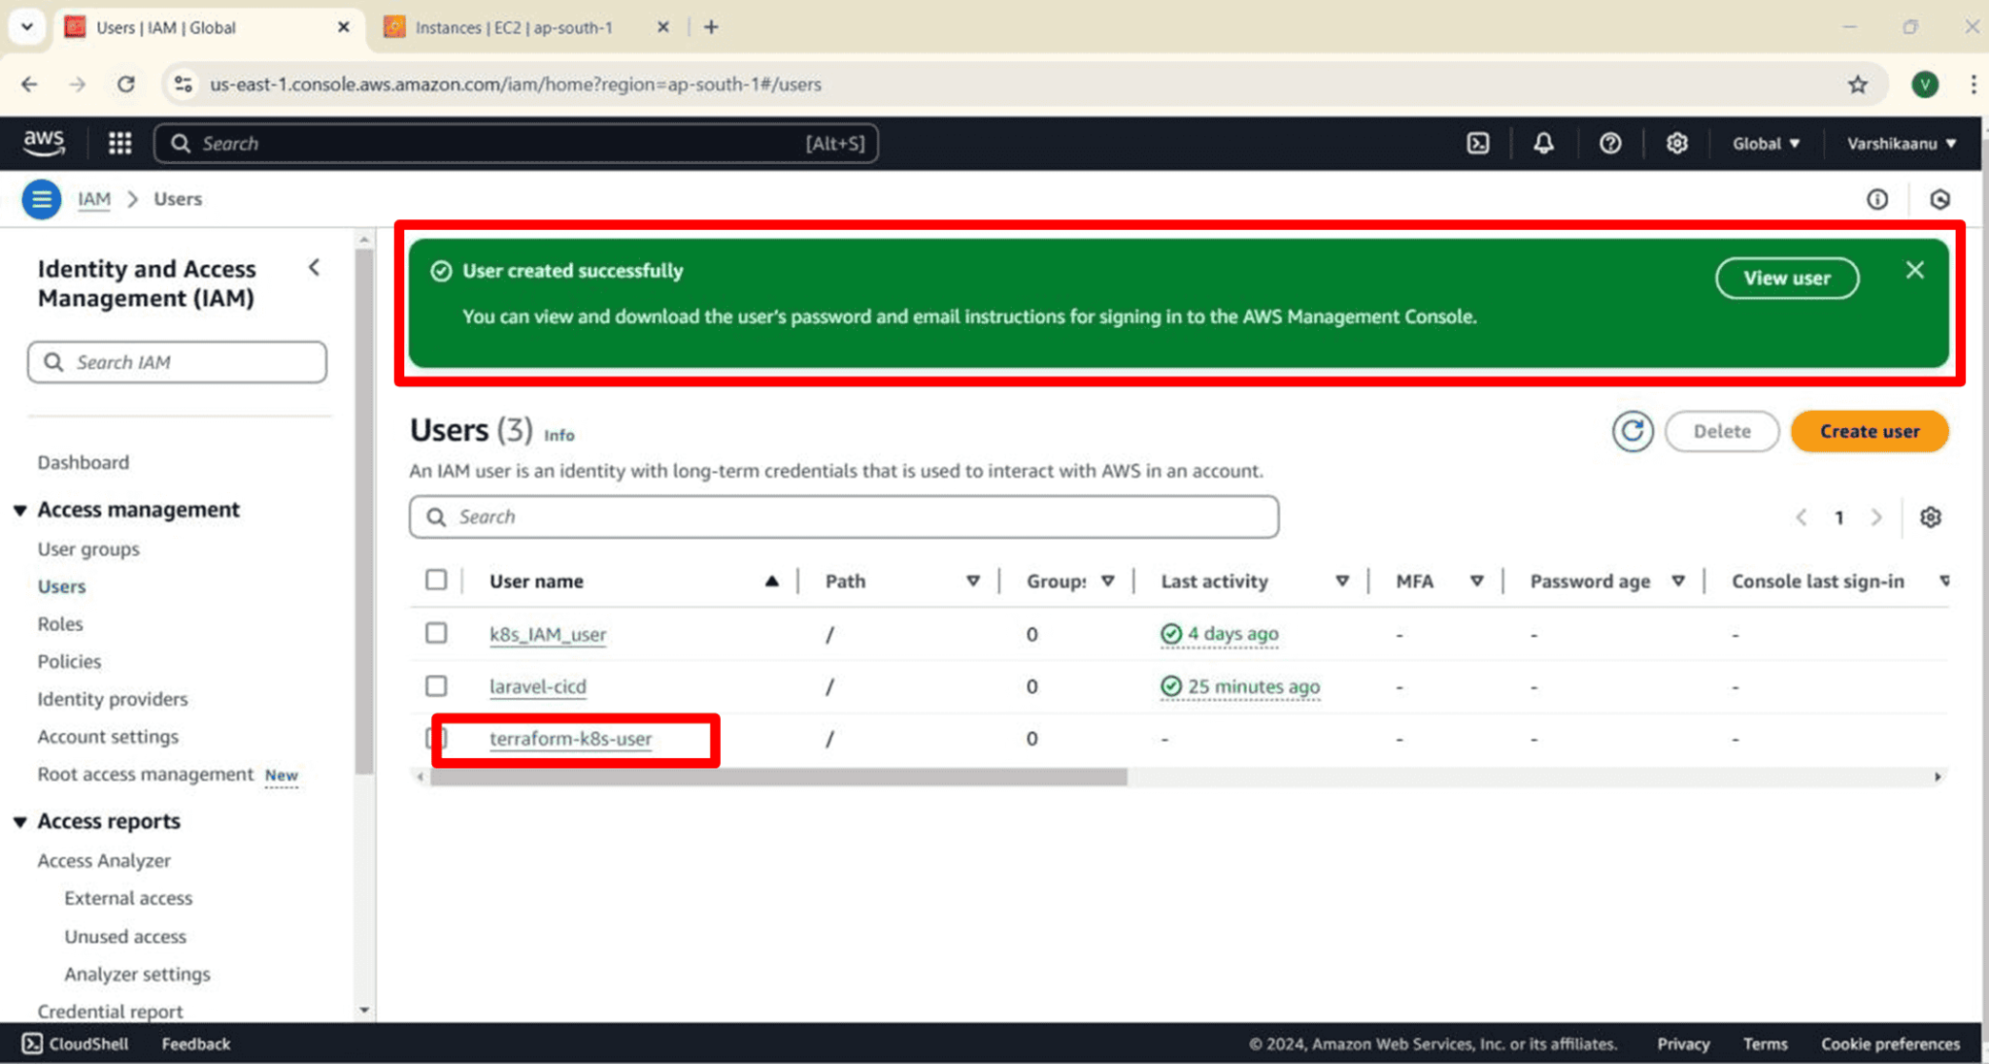
Task: Check the k8s_IAM_user checkbox
Action: coord(436,633)
